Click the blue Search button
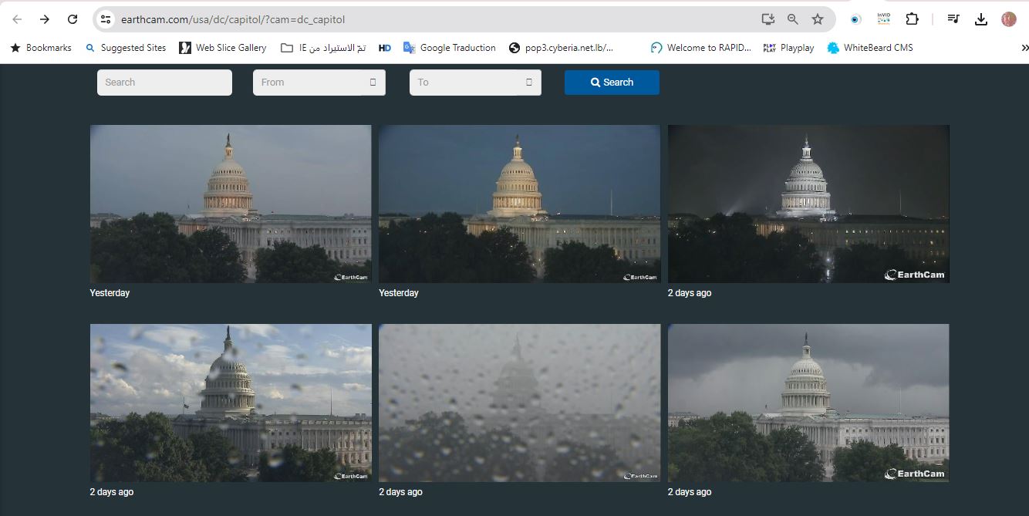 pos(612,83)
